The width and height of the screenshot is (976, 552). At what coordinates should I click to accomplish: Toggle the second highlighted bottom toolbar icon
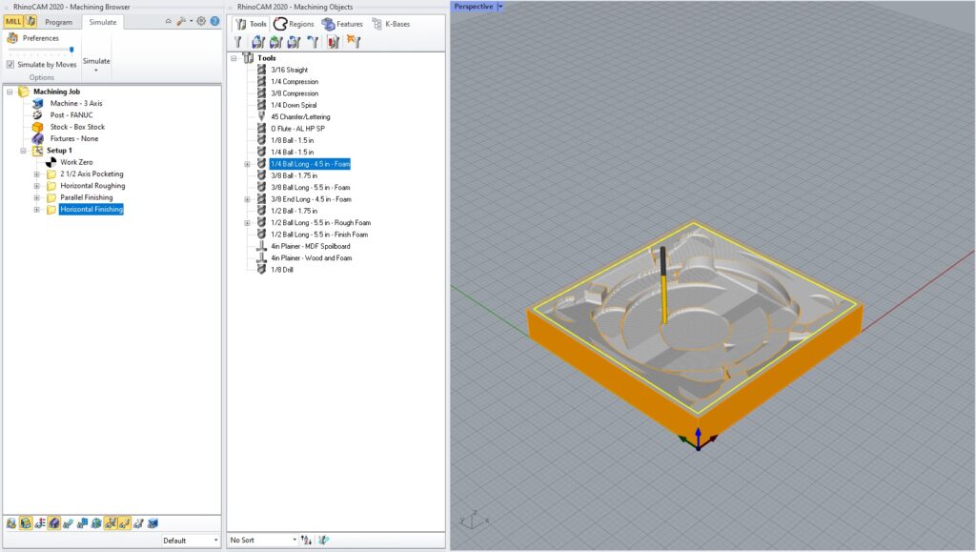pyautogui.click(x=26, y=523)
